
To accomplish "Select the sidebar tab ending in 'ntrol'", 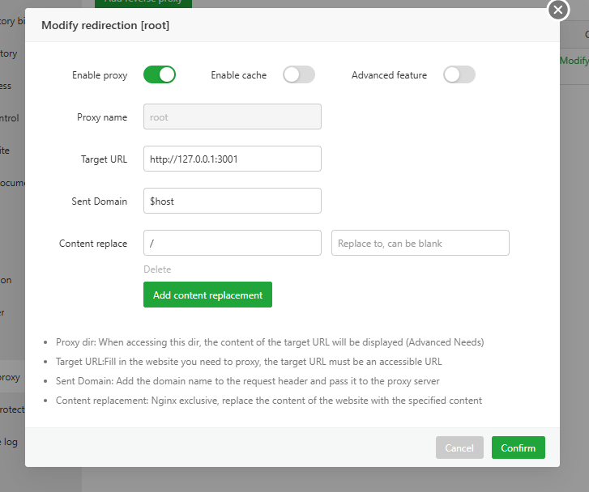I will point(10,118).
